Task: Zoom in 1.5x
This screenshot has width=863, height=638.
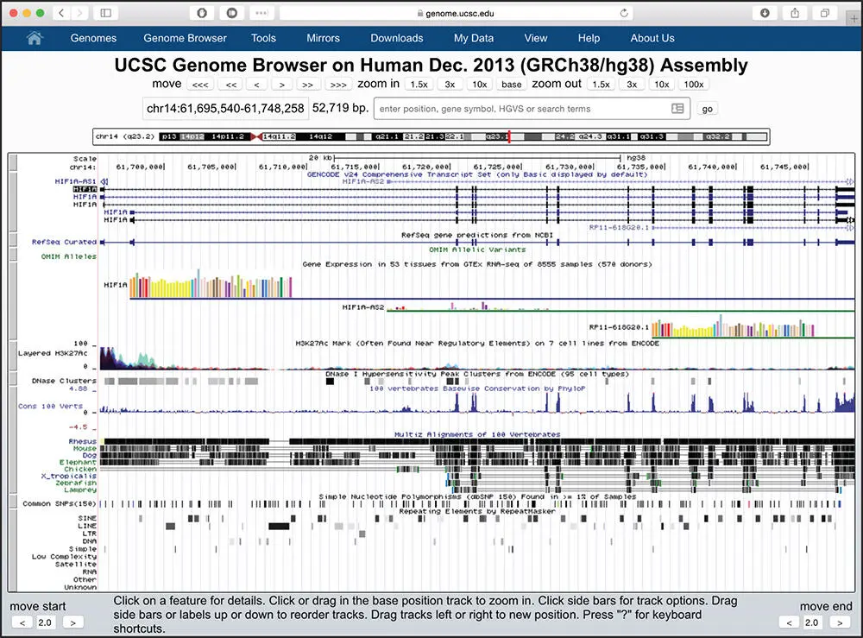Action: tap(419, 85)
